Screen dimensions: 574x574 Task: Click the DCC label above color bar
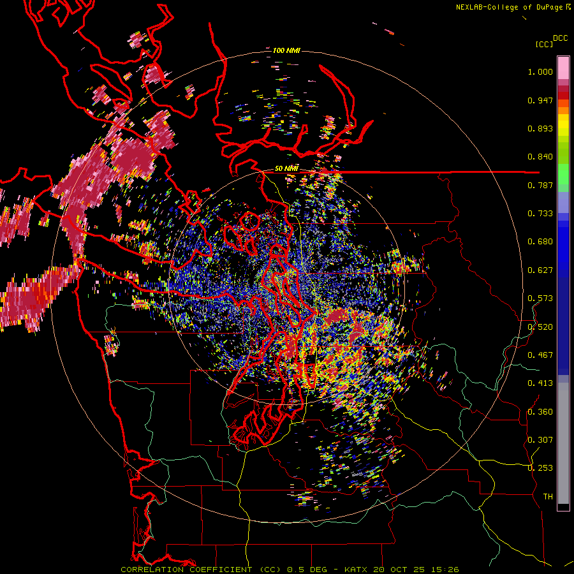pos(560,38)
